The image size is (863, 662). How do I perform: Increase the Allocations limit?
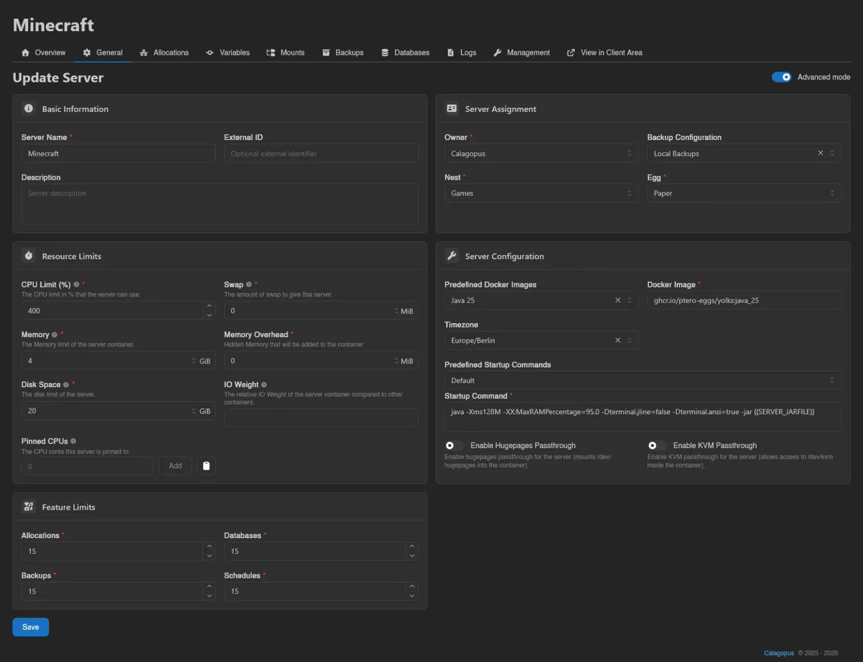pos(209,547)
